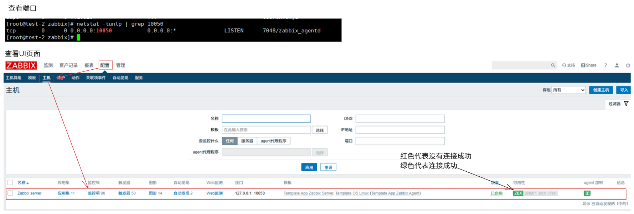Open 监控项 88 link
Screen dimensions: 634x214
pos(94,193)
